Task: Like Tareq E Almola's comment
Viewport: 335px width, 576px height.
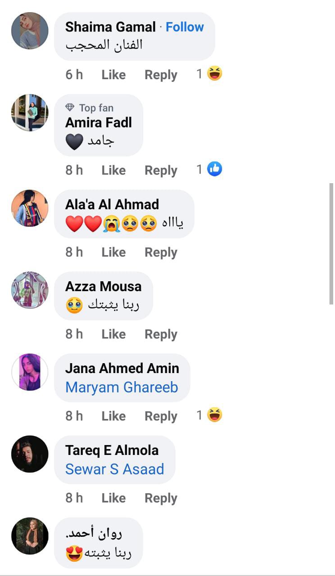Action: pyautogui.click(x=113, y=498)
